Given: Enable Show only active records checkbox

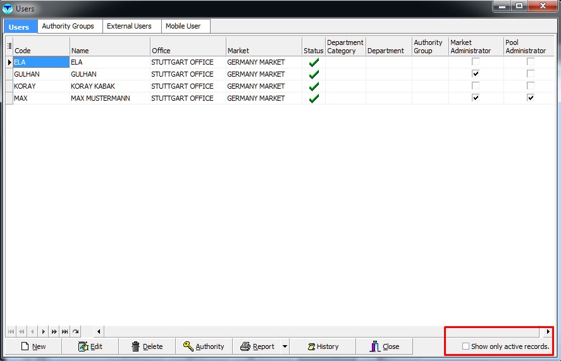Looking at the screenshot, I should coord(465,346).
